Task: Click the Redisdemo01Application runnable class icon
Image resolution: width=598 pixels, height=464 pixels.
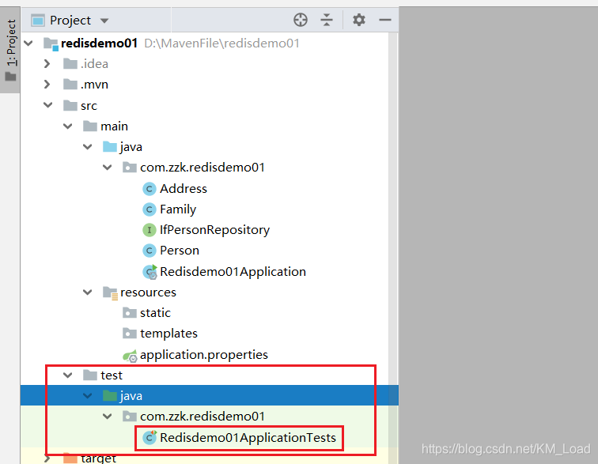Action: pos(149,272)
